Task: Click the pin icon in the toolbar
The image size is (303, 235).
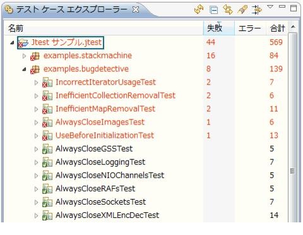Action: click(242, 9)
